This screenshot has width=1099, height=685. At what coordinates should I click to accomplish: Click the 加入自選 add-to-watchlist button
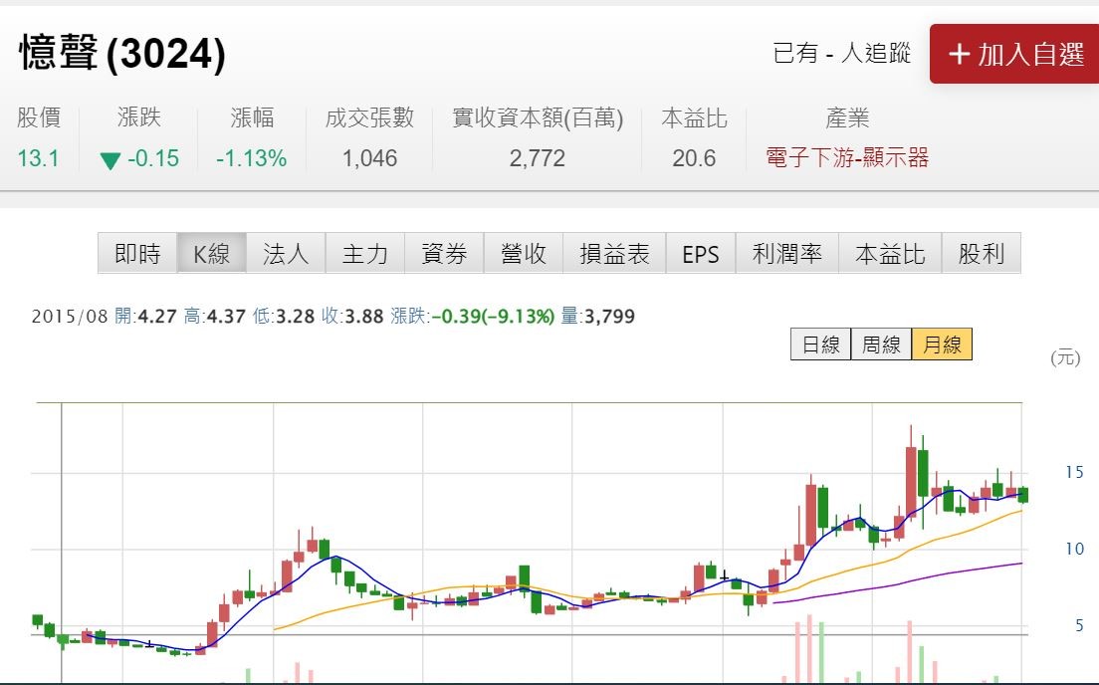(x=1014, y=54)
